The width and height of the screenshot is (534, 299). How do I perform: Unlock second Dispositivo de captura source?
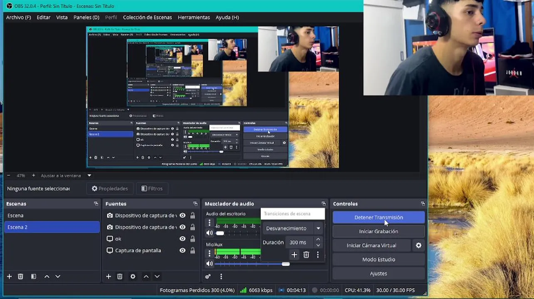point(193,227)
